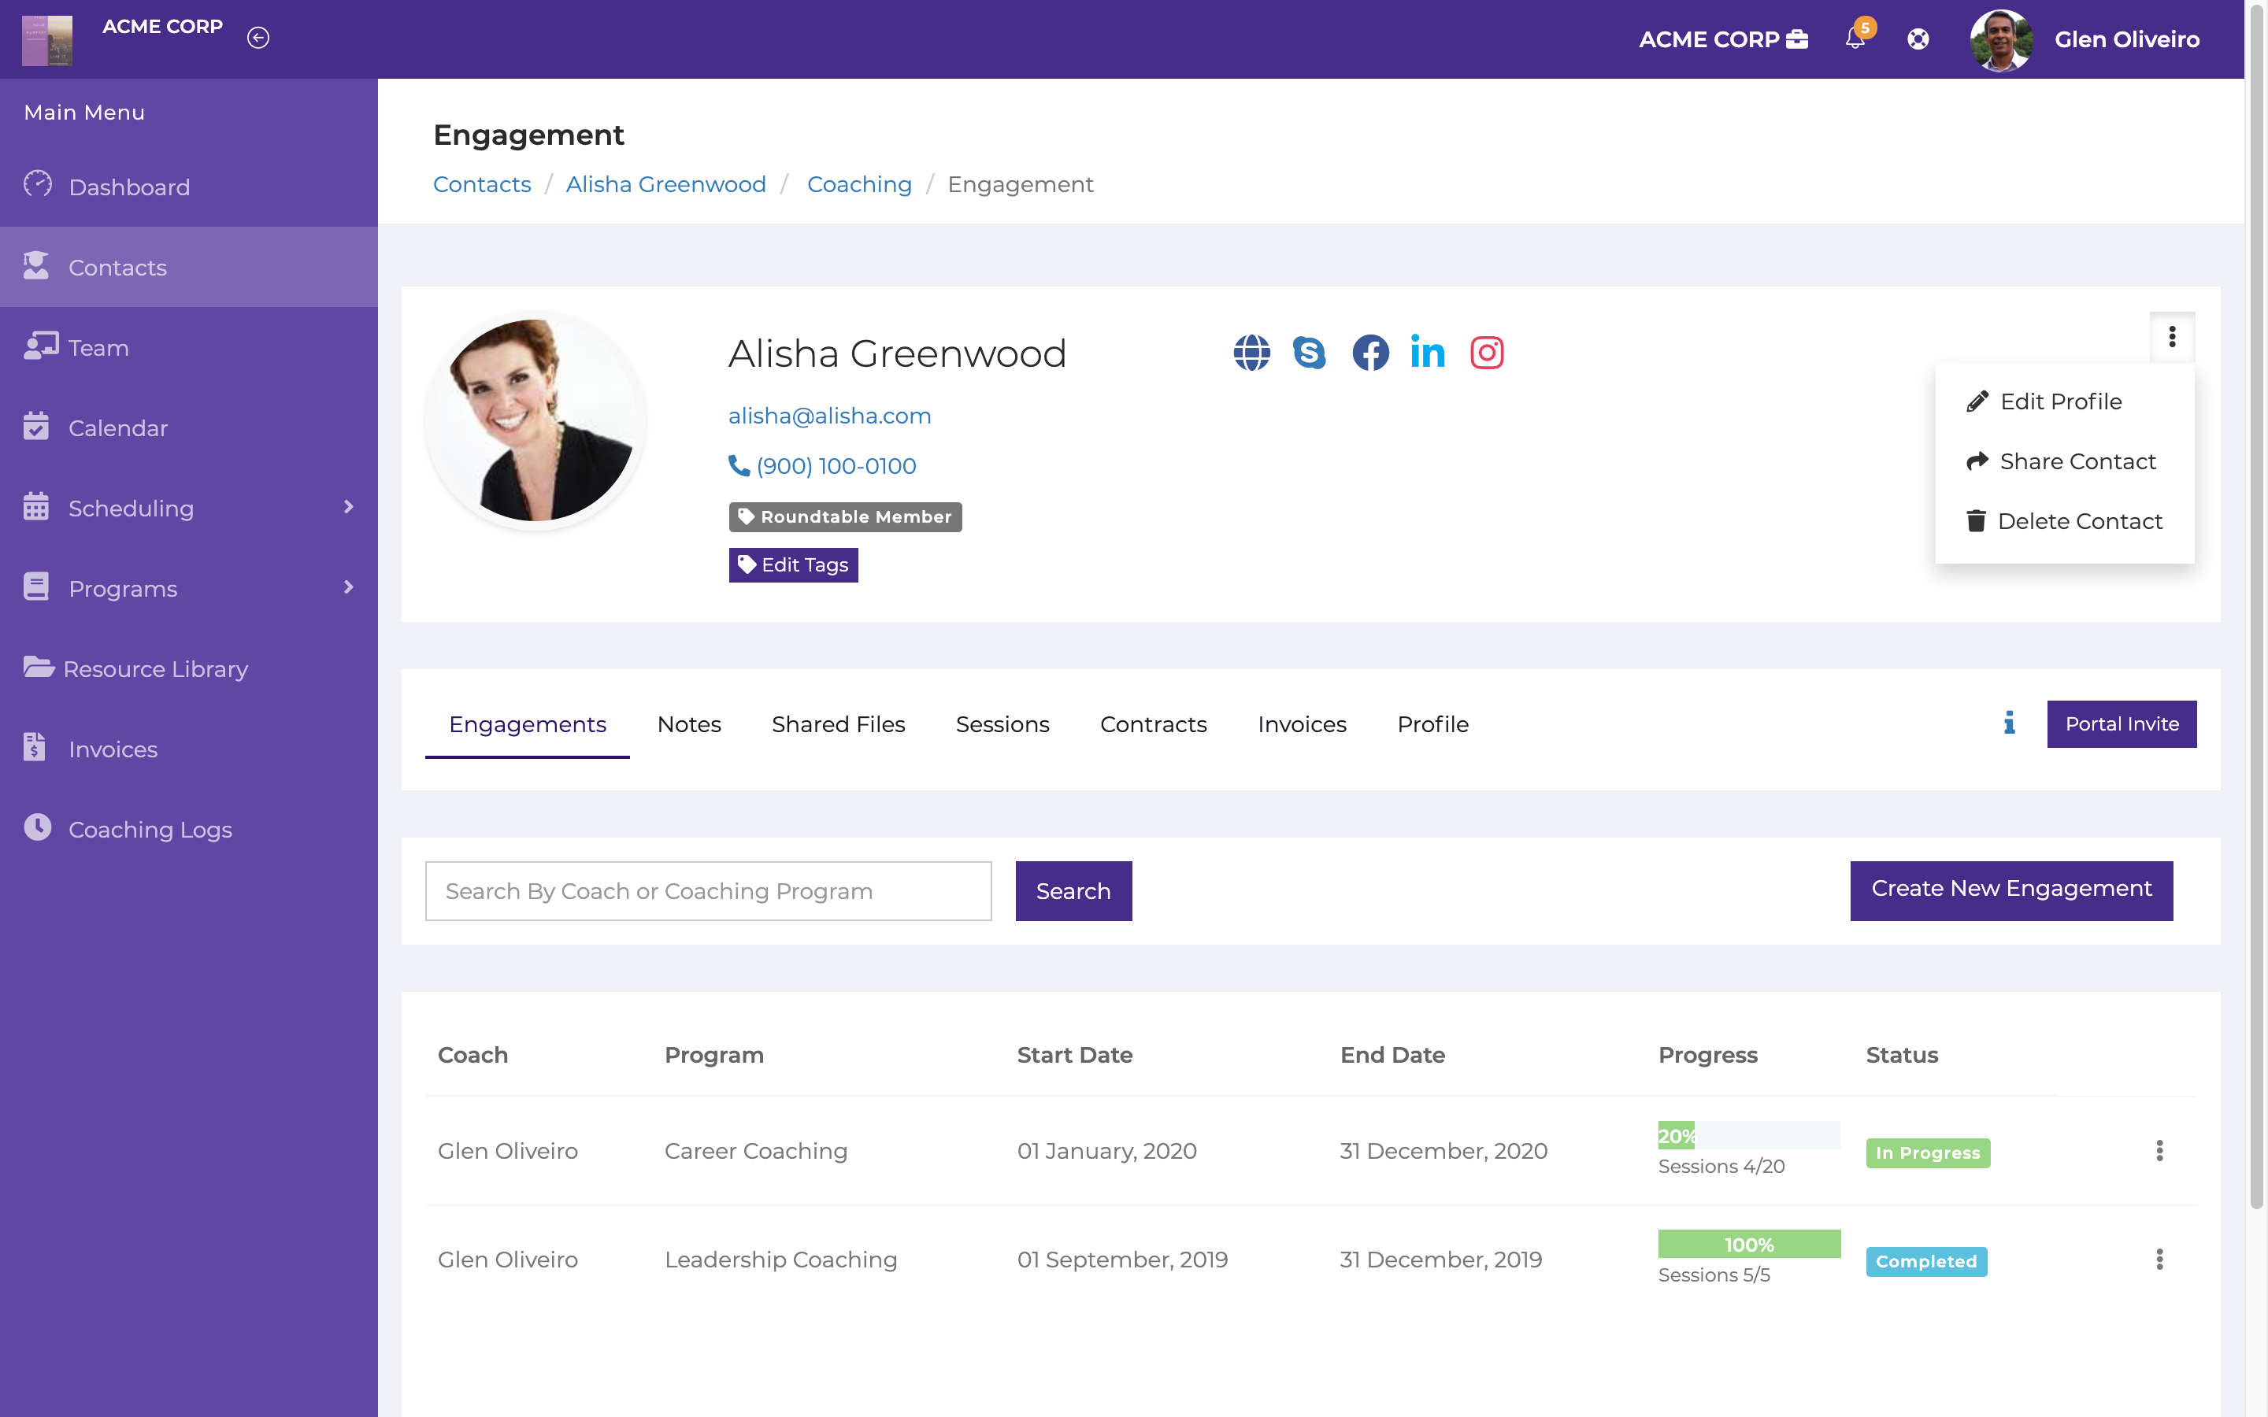Click the Progress column header
The width and height of the screenshot is (2268, 1417).
[1707, 1054]
